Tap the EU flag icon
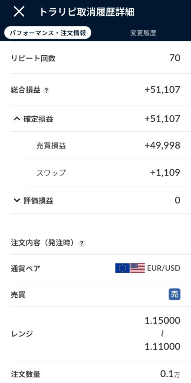 point(122,268)
